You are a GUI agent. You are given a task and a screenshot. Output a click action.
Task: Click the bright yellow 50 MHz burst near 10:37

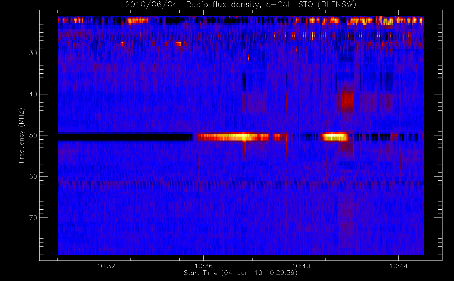pyautogui.click(x=233, y=137)
